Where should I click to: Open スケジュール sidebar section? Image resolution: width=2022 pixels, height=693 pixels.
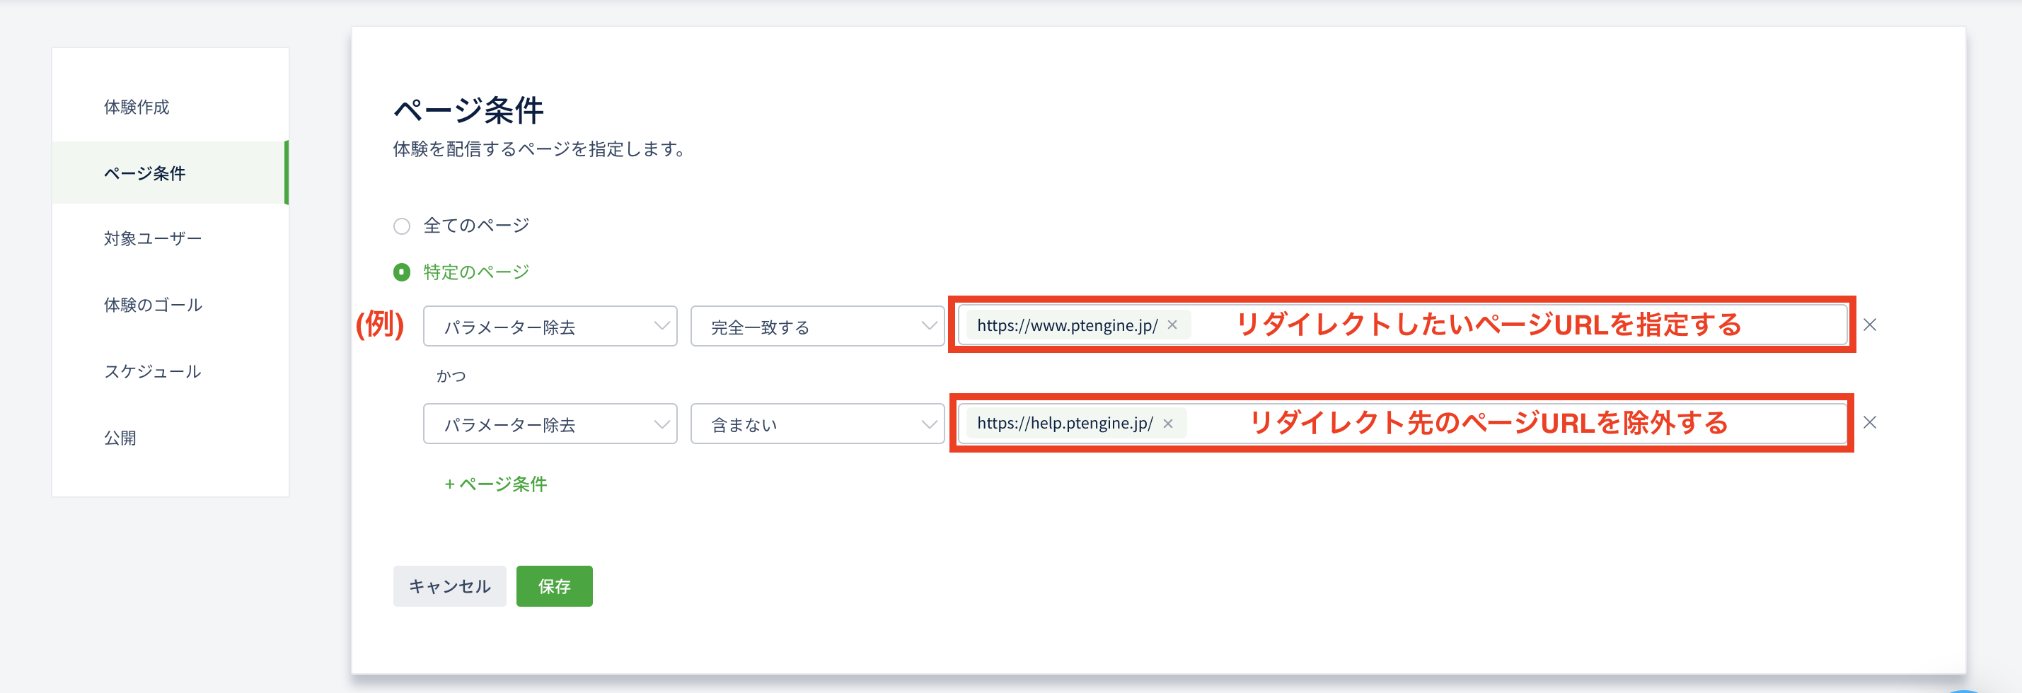coord(152,371)
